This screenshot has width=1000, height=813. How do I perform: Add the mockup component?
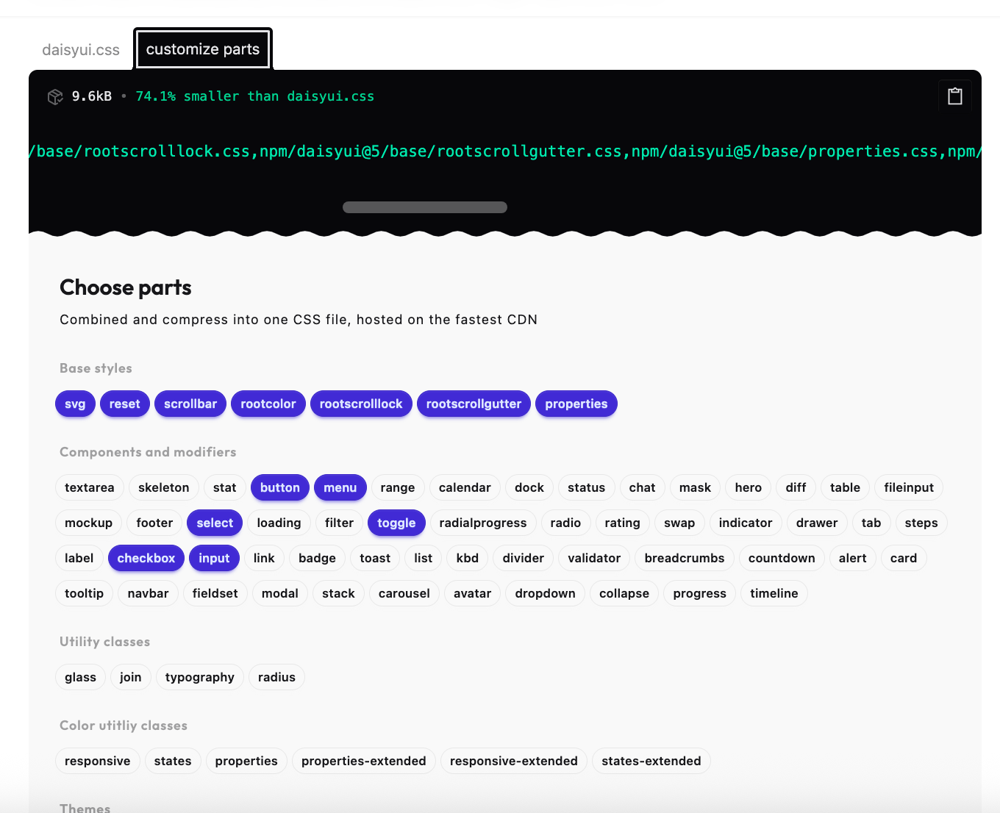[89, 523]
